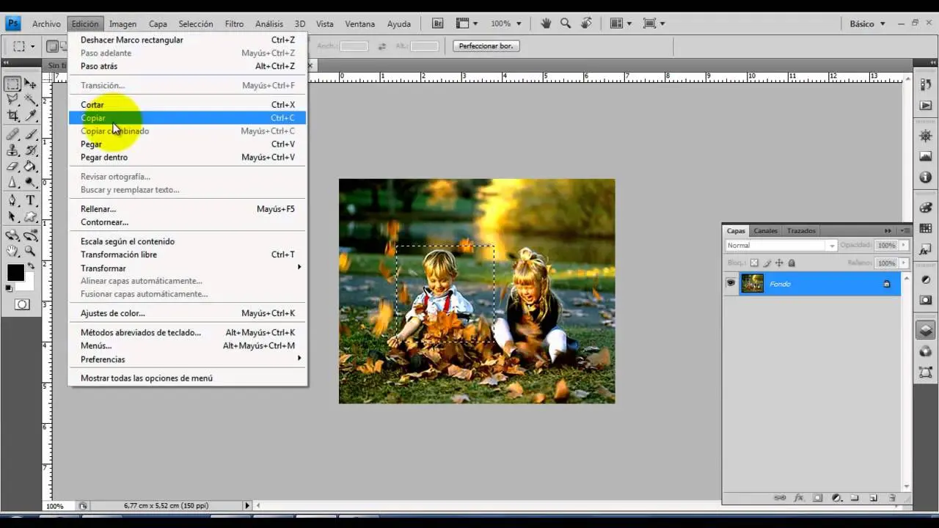Viewport: 939px width, 528px height.
Task: Click the Add Layer Mask icon
Action: 816,497
